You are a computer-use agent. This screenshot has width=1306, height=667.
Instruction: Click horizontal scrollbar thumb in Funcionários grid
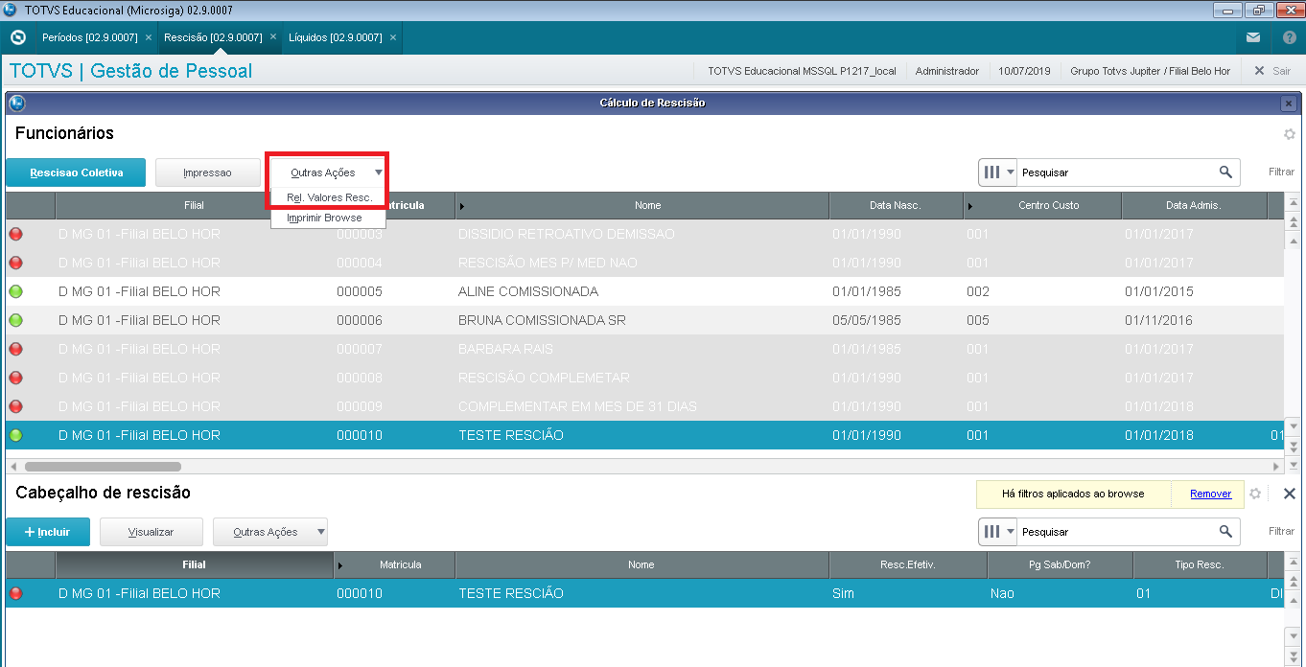pyautogui.click(x=103, y=467)
